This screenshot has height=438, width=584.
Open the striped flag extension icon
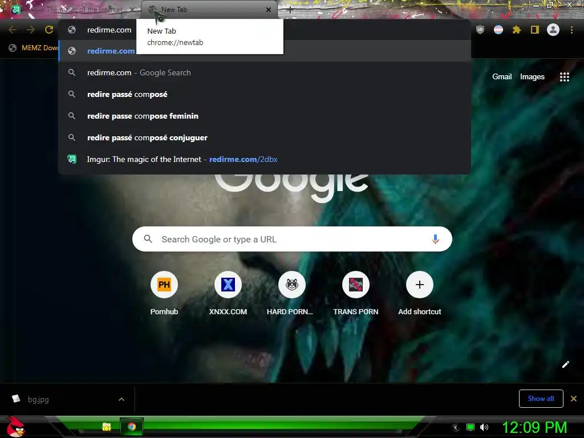[x=498, y=30]
